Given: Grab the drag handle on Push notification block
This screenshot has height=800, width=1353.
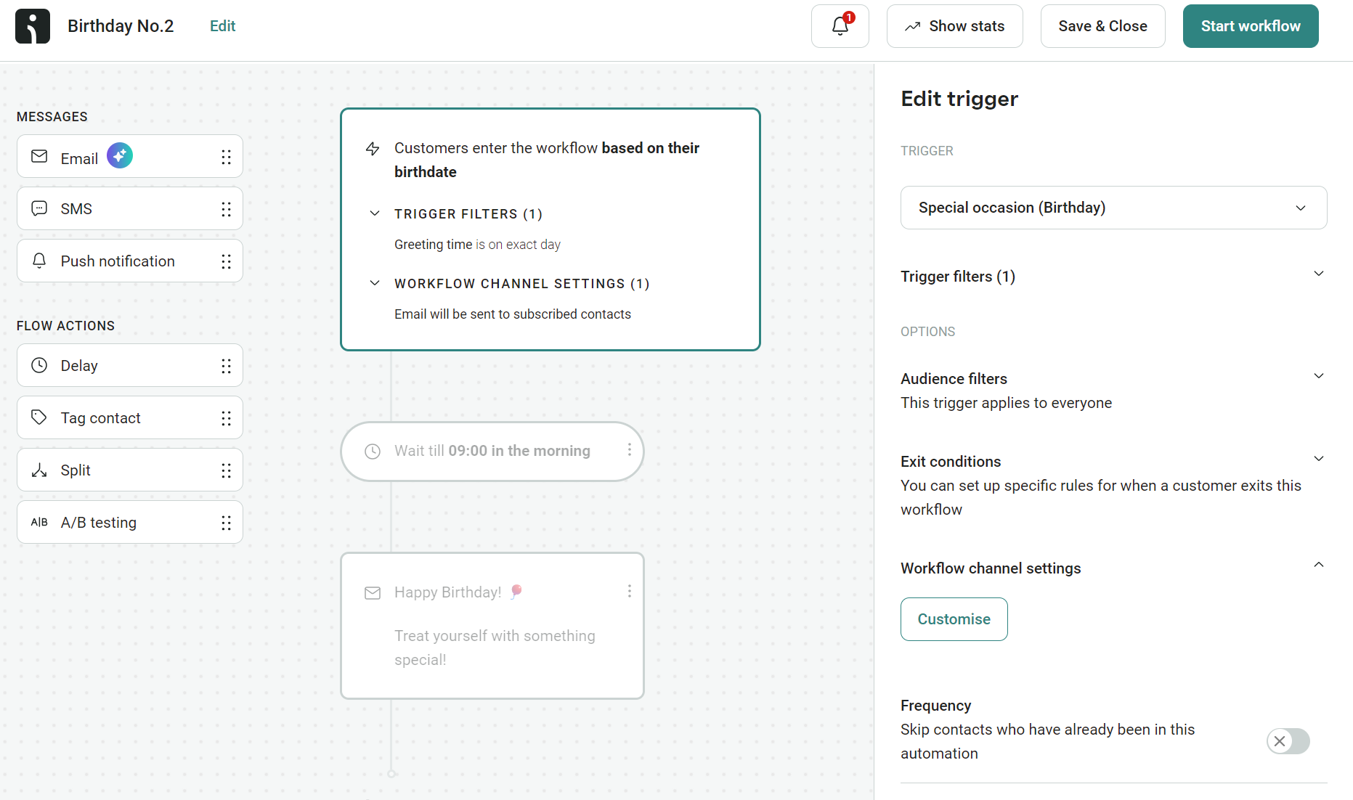Looking at the screenshot, I should coord(226,261).
